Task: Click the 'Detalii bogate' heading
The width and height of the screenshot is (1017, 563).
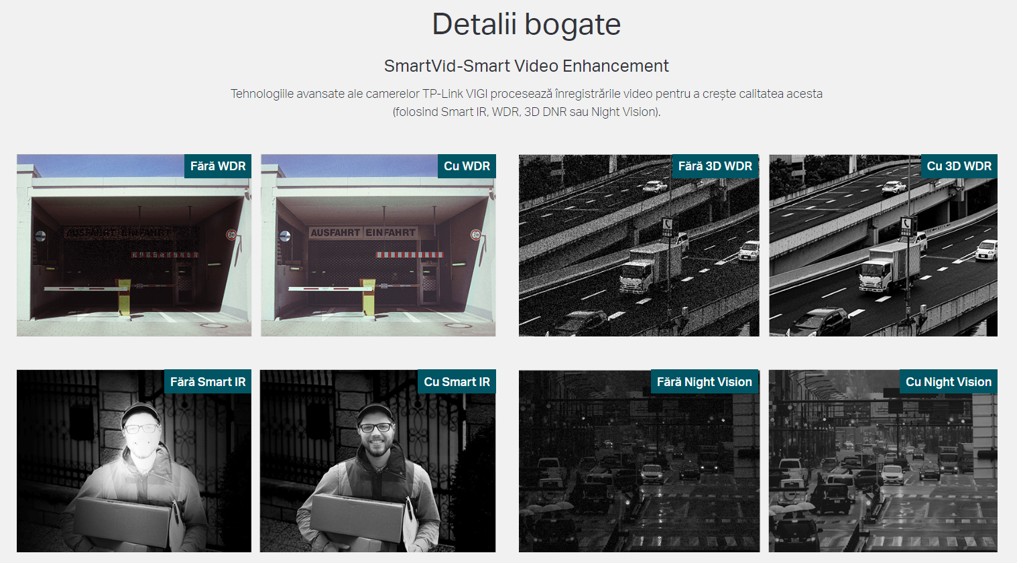Action: tap(526, 25)
